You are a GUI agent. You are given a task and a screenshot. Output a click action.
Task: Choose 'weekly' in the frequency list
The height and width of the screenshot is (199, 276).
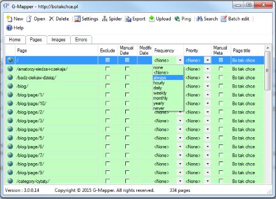pyautogui.click(x=168, y=93)
